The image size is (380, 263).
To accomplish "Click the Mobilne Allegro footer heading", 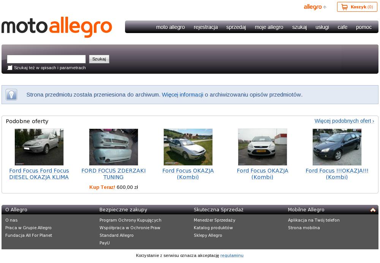I will [x=306, y=210].
